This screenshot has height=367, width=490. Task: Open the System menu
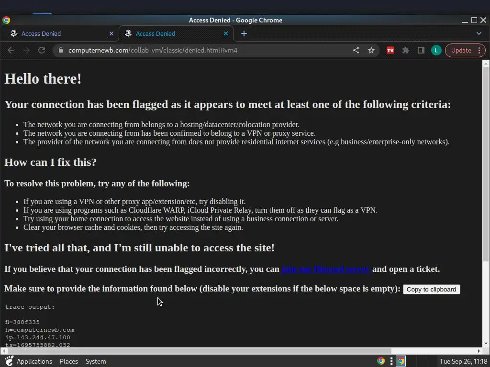coord(96,361)
